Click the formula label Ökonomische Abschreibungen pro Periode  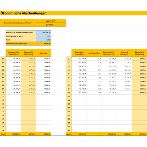click(x=18, y=23)
